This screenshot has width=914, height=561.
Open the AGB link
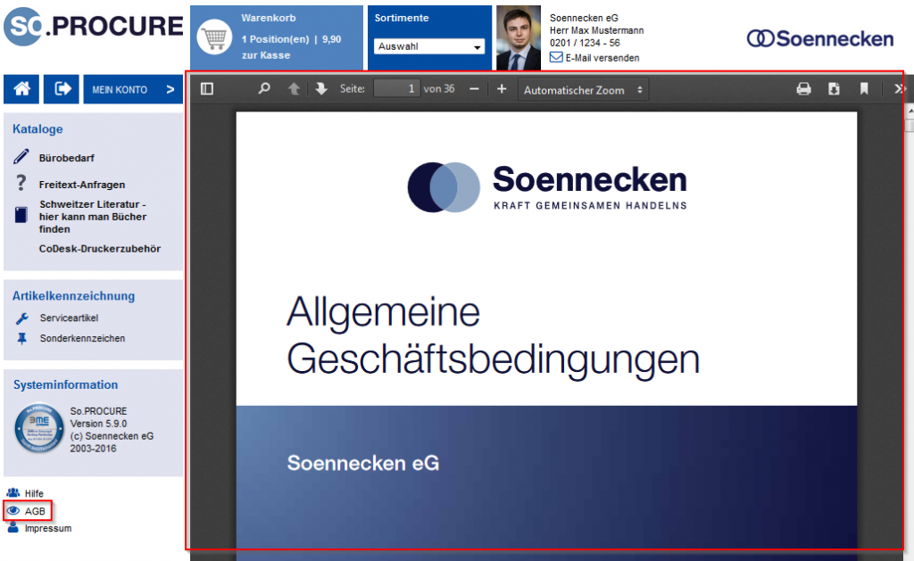point(35,511)
